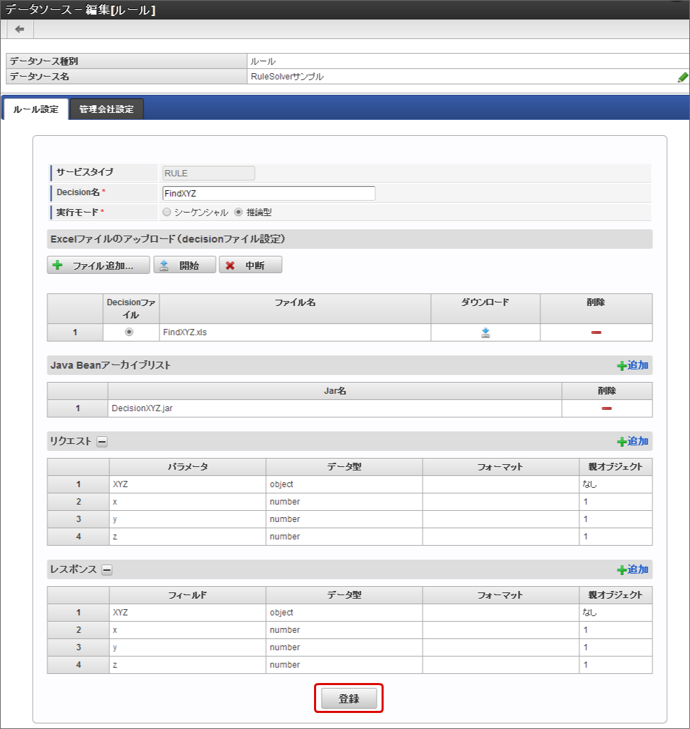The image size is (690, 729).
Task: Select the DecisionXYZ.jar cell
Action: pyautogui.click(x=335, y=408)
